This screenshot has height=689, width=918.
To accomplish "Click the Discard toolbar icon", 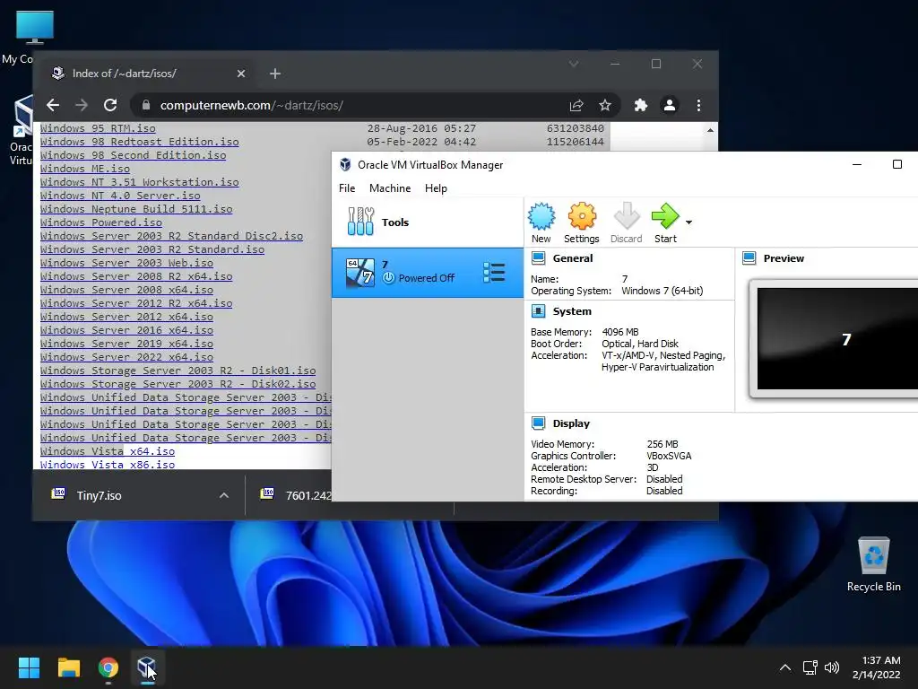I will coord(627,217).
